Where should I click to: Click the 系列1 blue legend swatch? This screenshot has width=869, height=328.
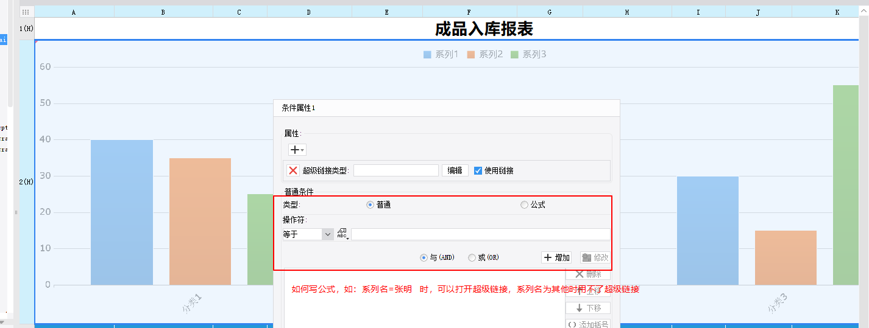coord(427,55)
